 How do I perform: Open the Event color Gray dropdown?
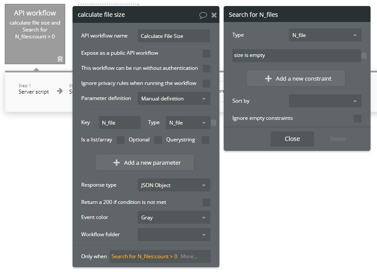click(x=174, y=218)
